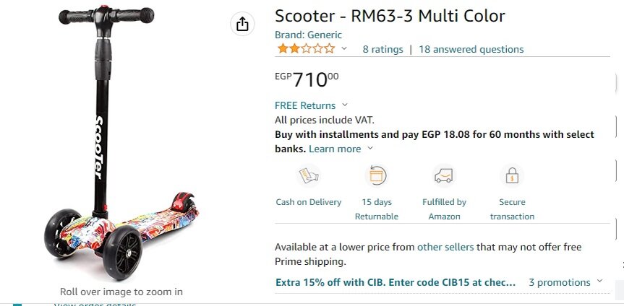Click the FREE Returns link
This screenshot has height=306, width=624.
[x=305, y=105]
